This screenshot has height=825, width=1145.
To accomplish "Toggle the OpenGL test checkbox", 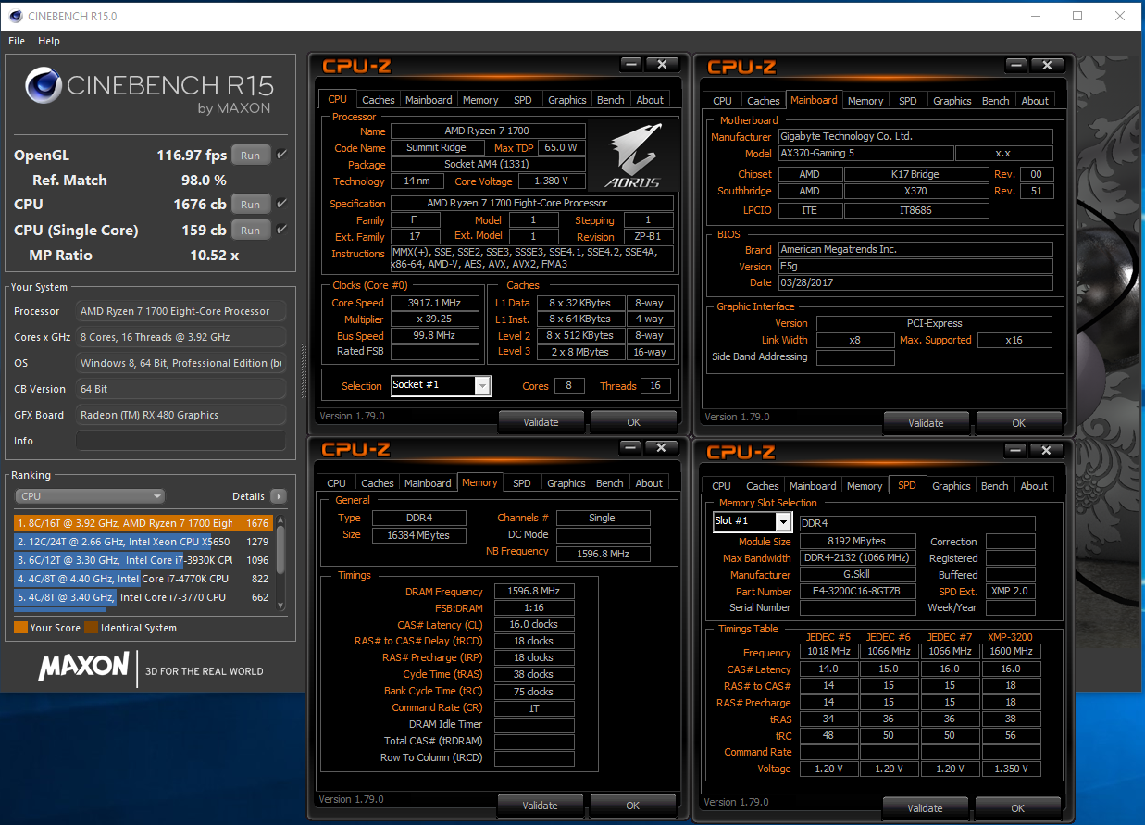I will pos(281,155).
